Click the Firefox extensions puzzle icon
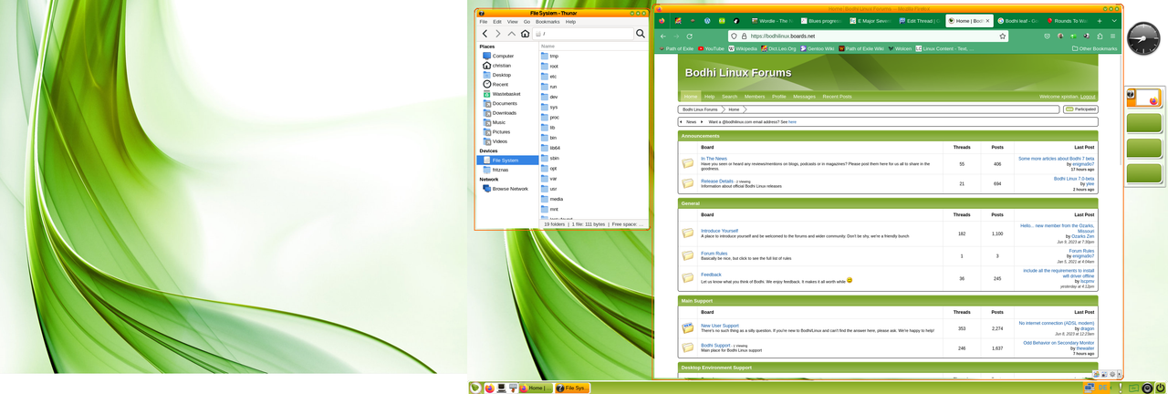Screen dimensions: 1168x394 1100,36
